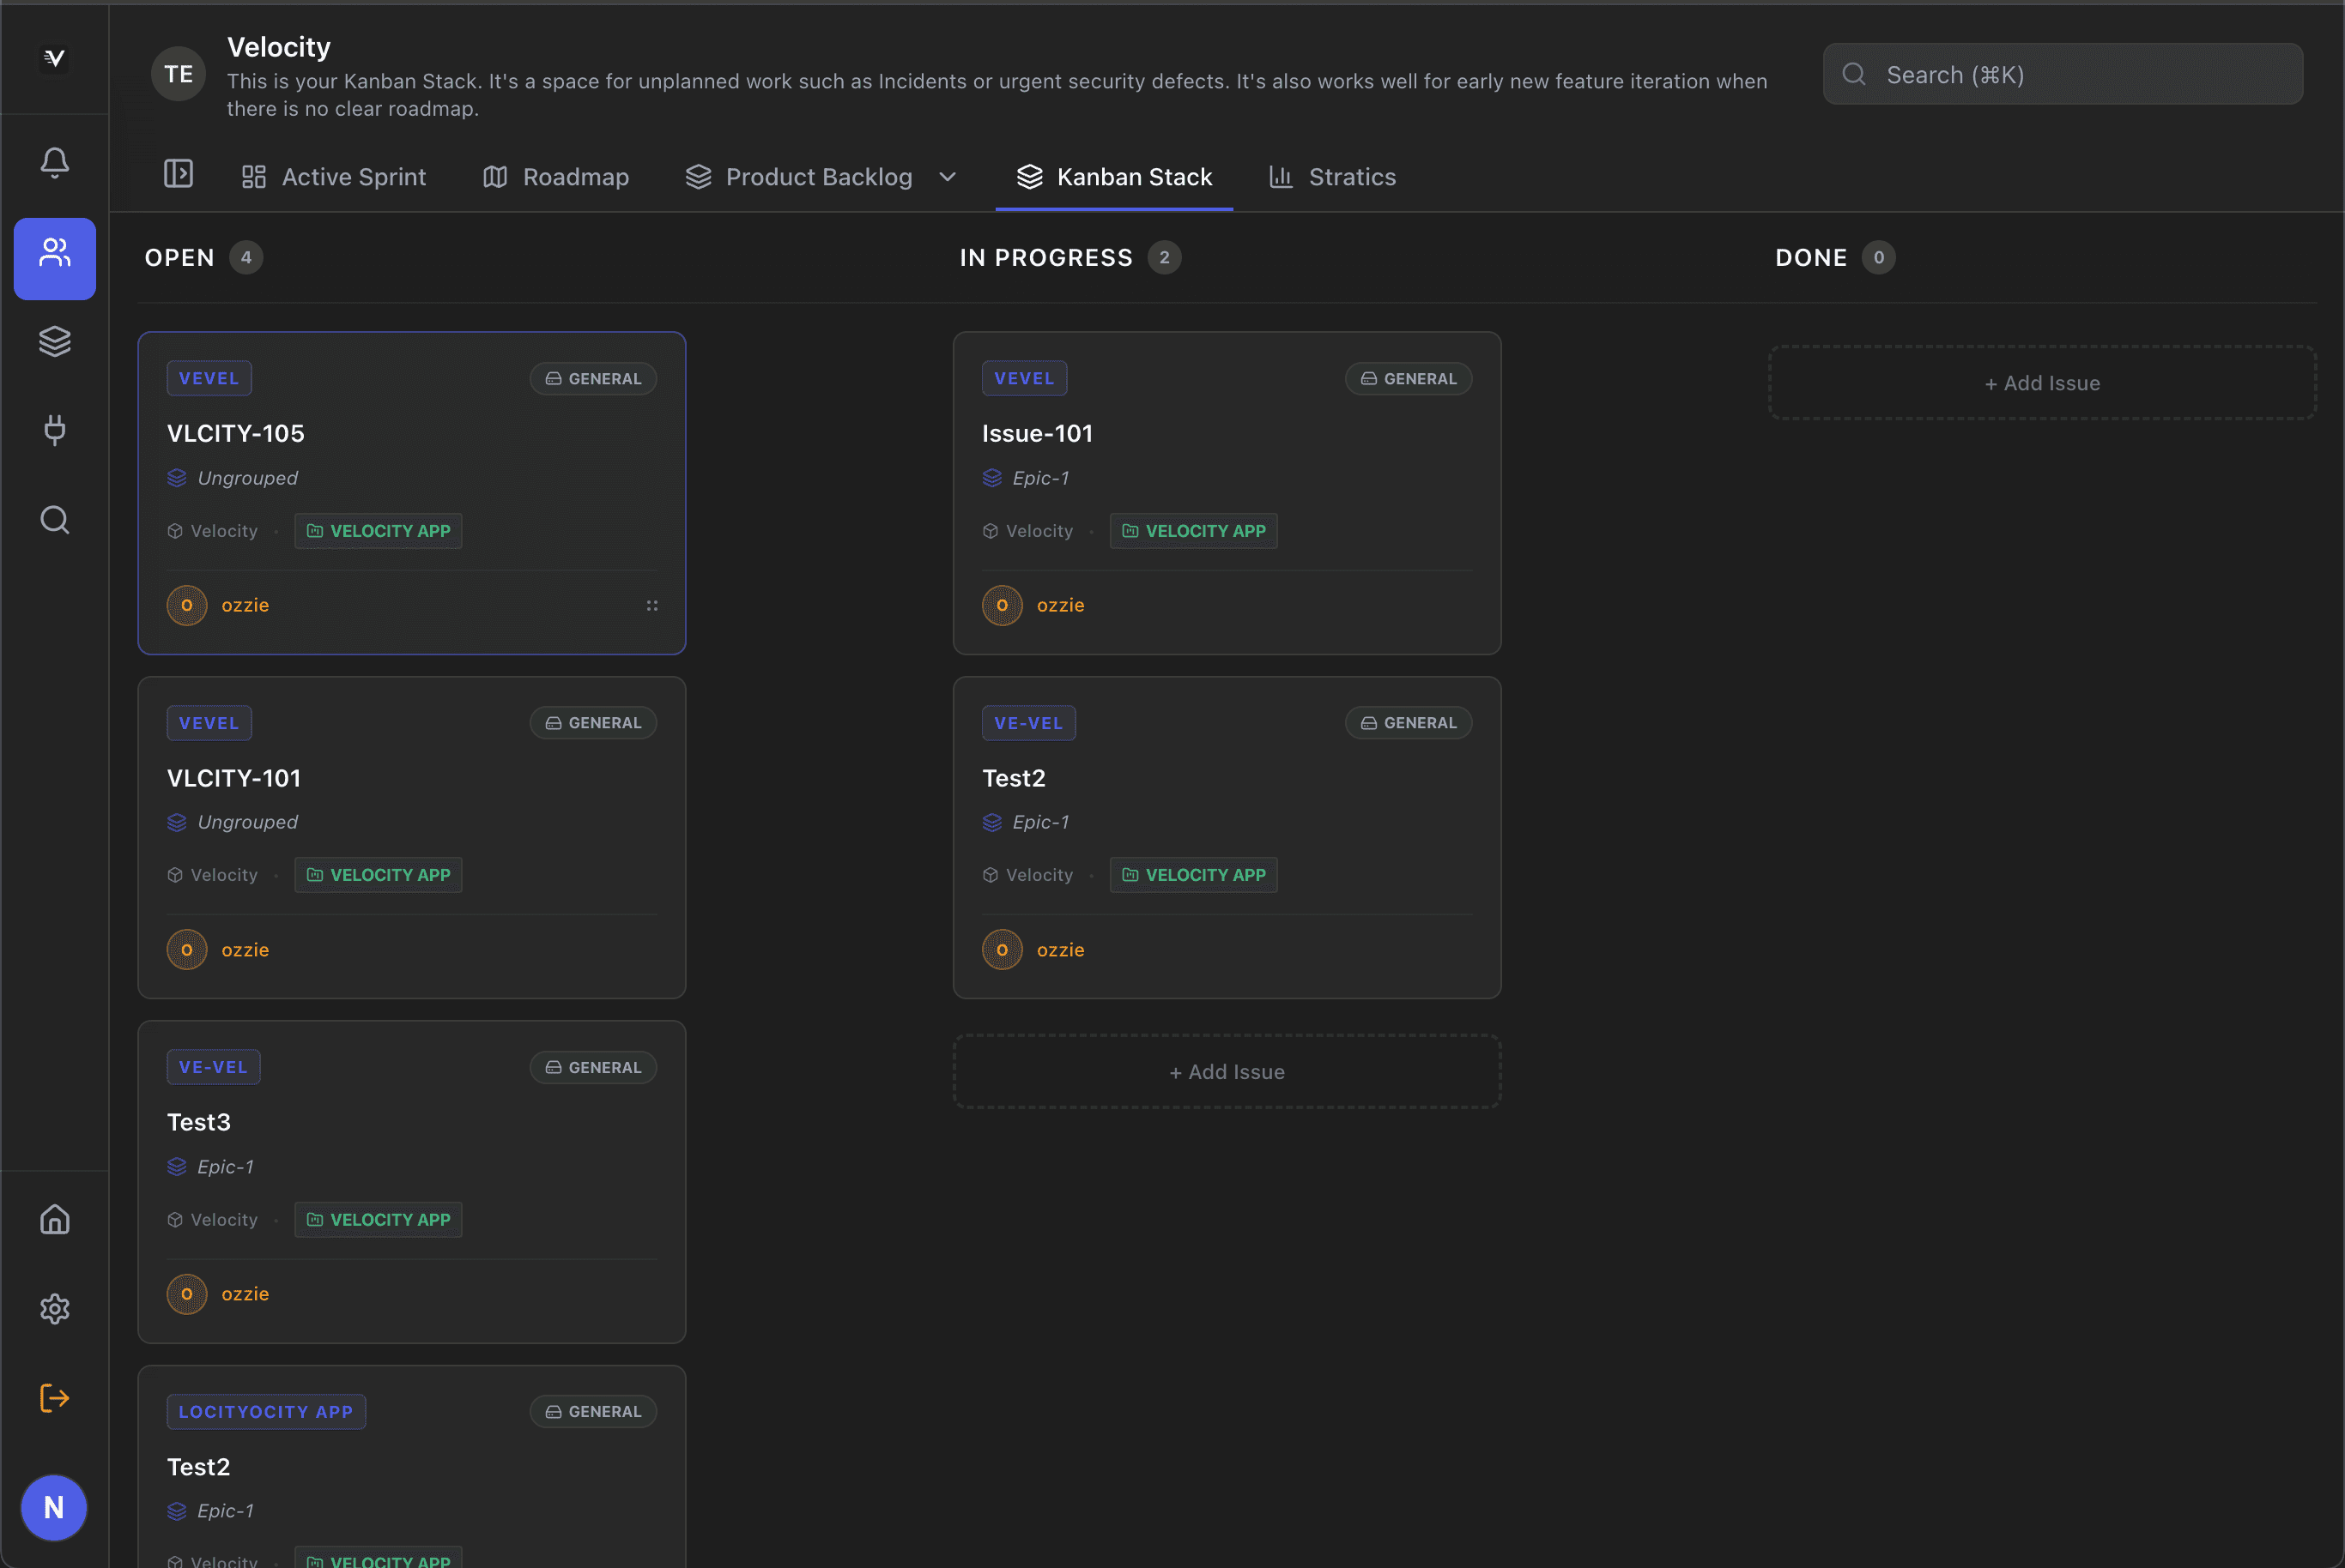The height and width of the screenshot is (1568, 2345).
Task: Click the plug integrations icon
Action: (54, 430)
